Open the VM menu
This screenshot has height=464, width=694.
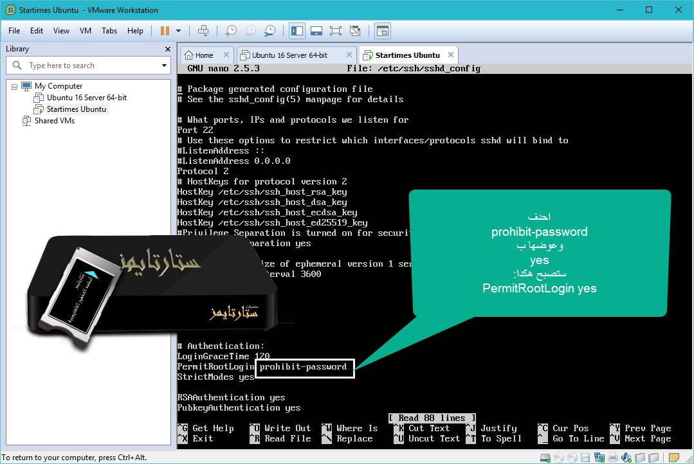[x=86, y=30]
